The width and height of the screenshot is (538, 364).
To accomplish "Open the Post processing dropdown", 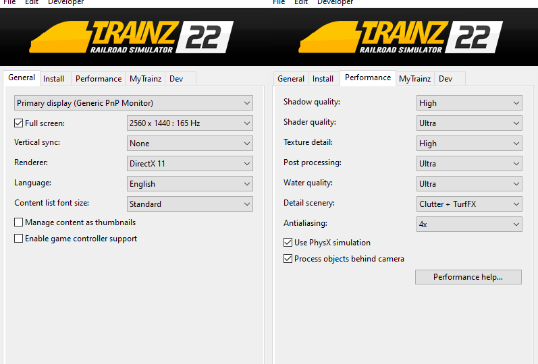I will (469, 164).
